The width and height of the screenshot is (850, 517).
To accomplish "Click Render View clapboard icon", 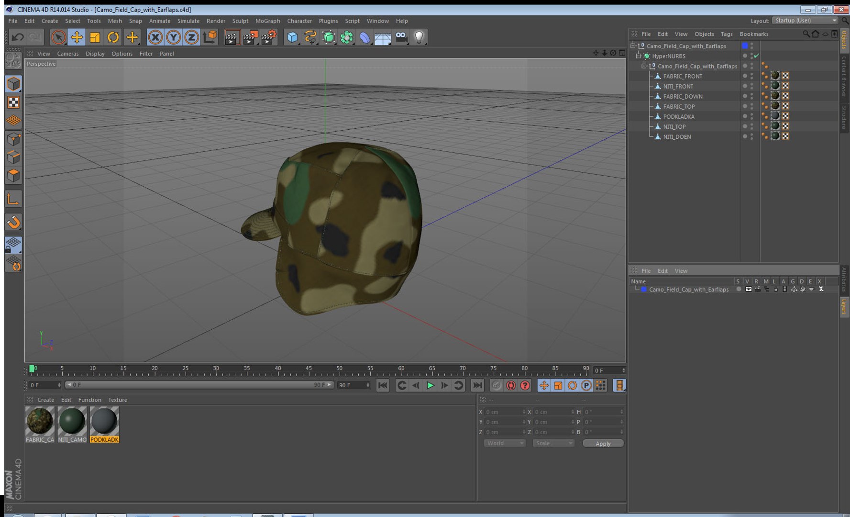I will coord(232,37).
